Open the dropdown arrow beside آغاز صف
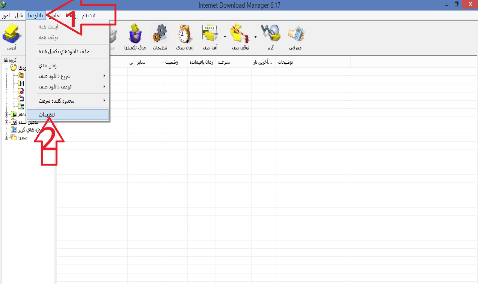Image resolution: width=478 pixels, height=284 pixels. click(x=225, y=37)
